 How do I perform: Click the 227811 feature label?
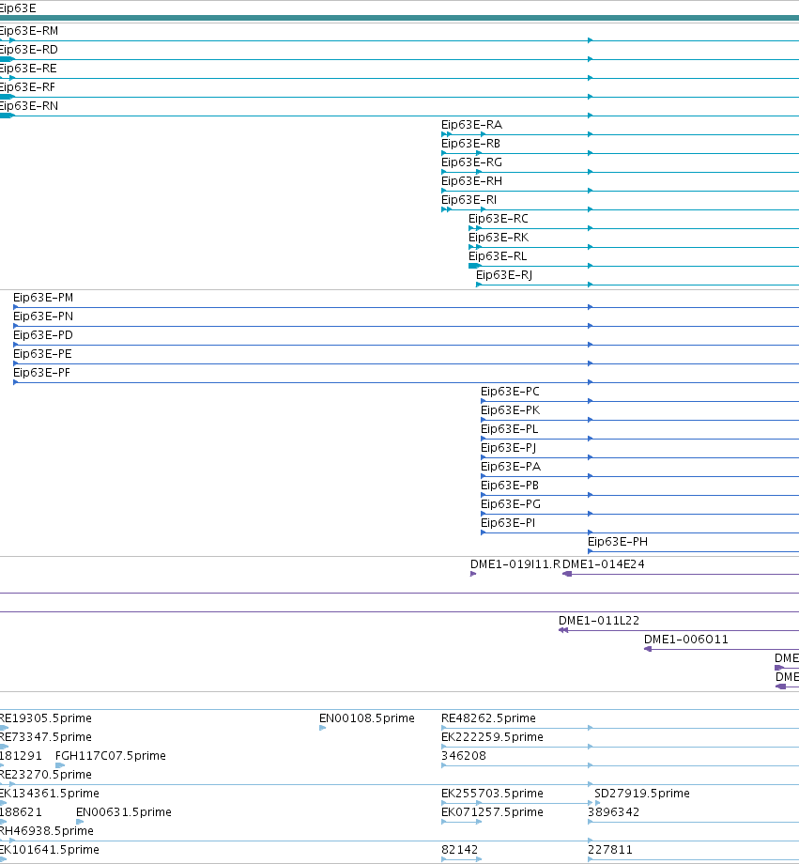click(610, 849)
